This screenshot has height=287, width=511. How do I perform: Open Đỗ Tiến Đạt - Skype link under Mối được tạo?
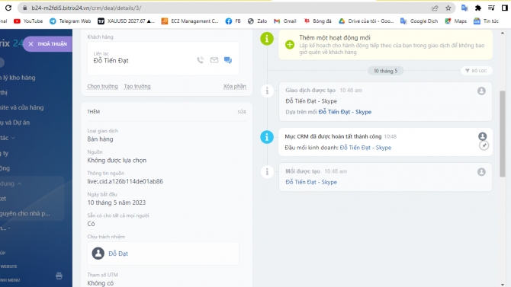tap(311, 182)
